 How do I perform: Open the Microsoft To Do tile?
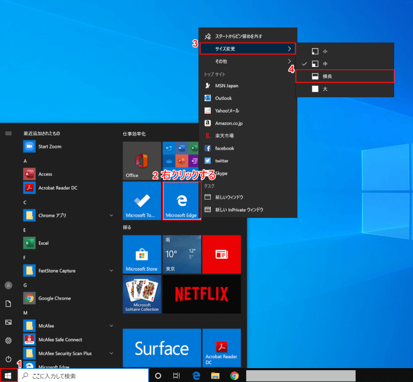tap(142, 201)
